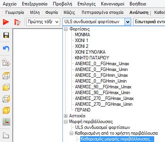Screen dimensions: 165x142
Task: Select ΑΝΕΜΟΣ_270__FGHmax_IJmax load case
Action: [104, 98]
